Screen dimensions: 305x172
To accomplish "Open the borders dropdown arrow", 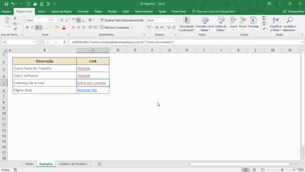I will click(x=51, y=28).
